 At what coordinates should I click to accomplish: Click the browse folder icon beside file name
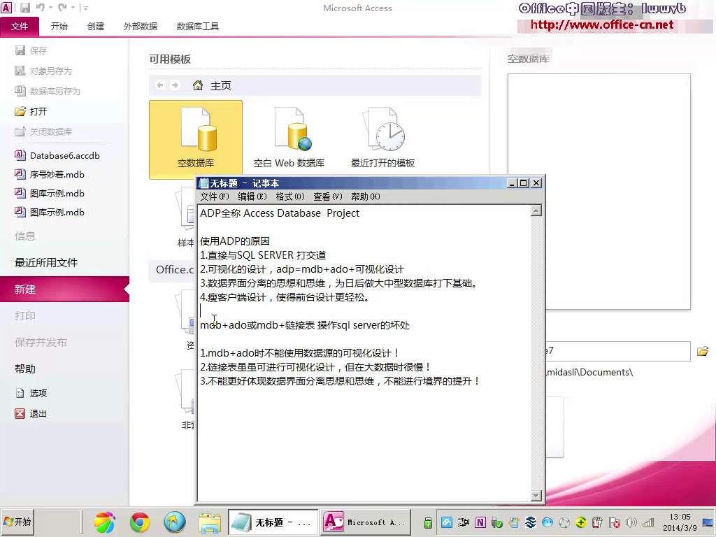pyautogui.click(x=703, y=351)
